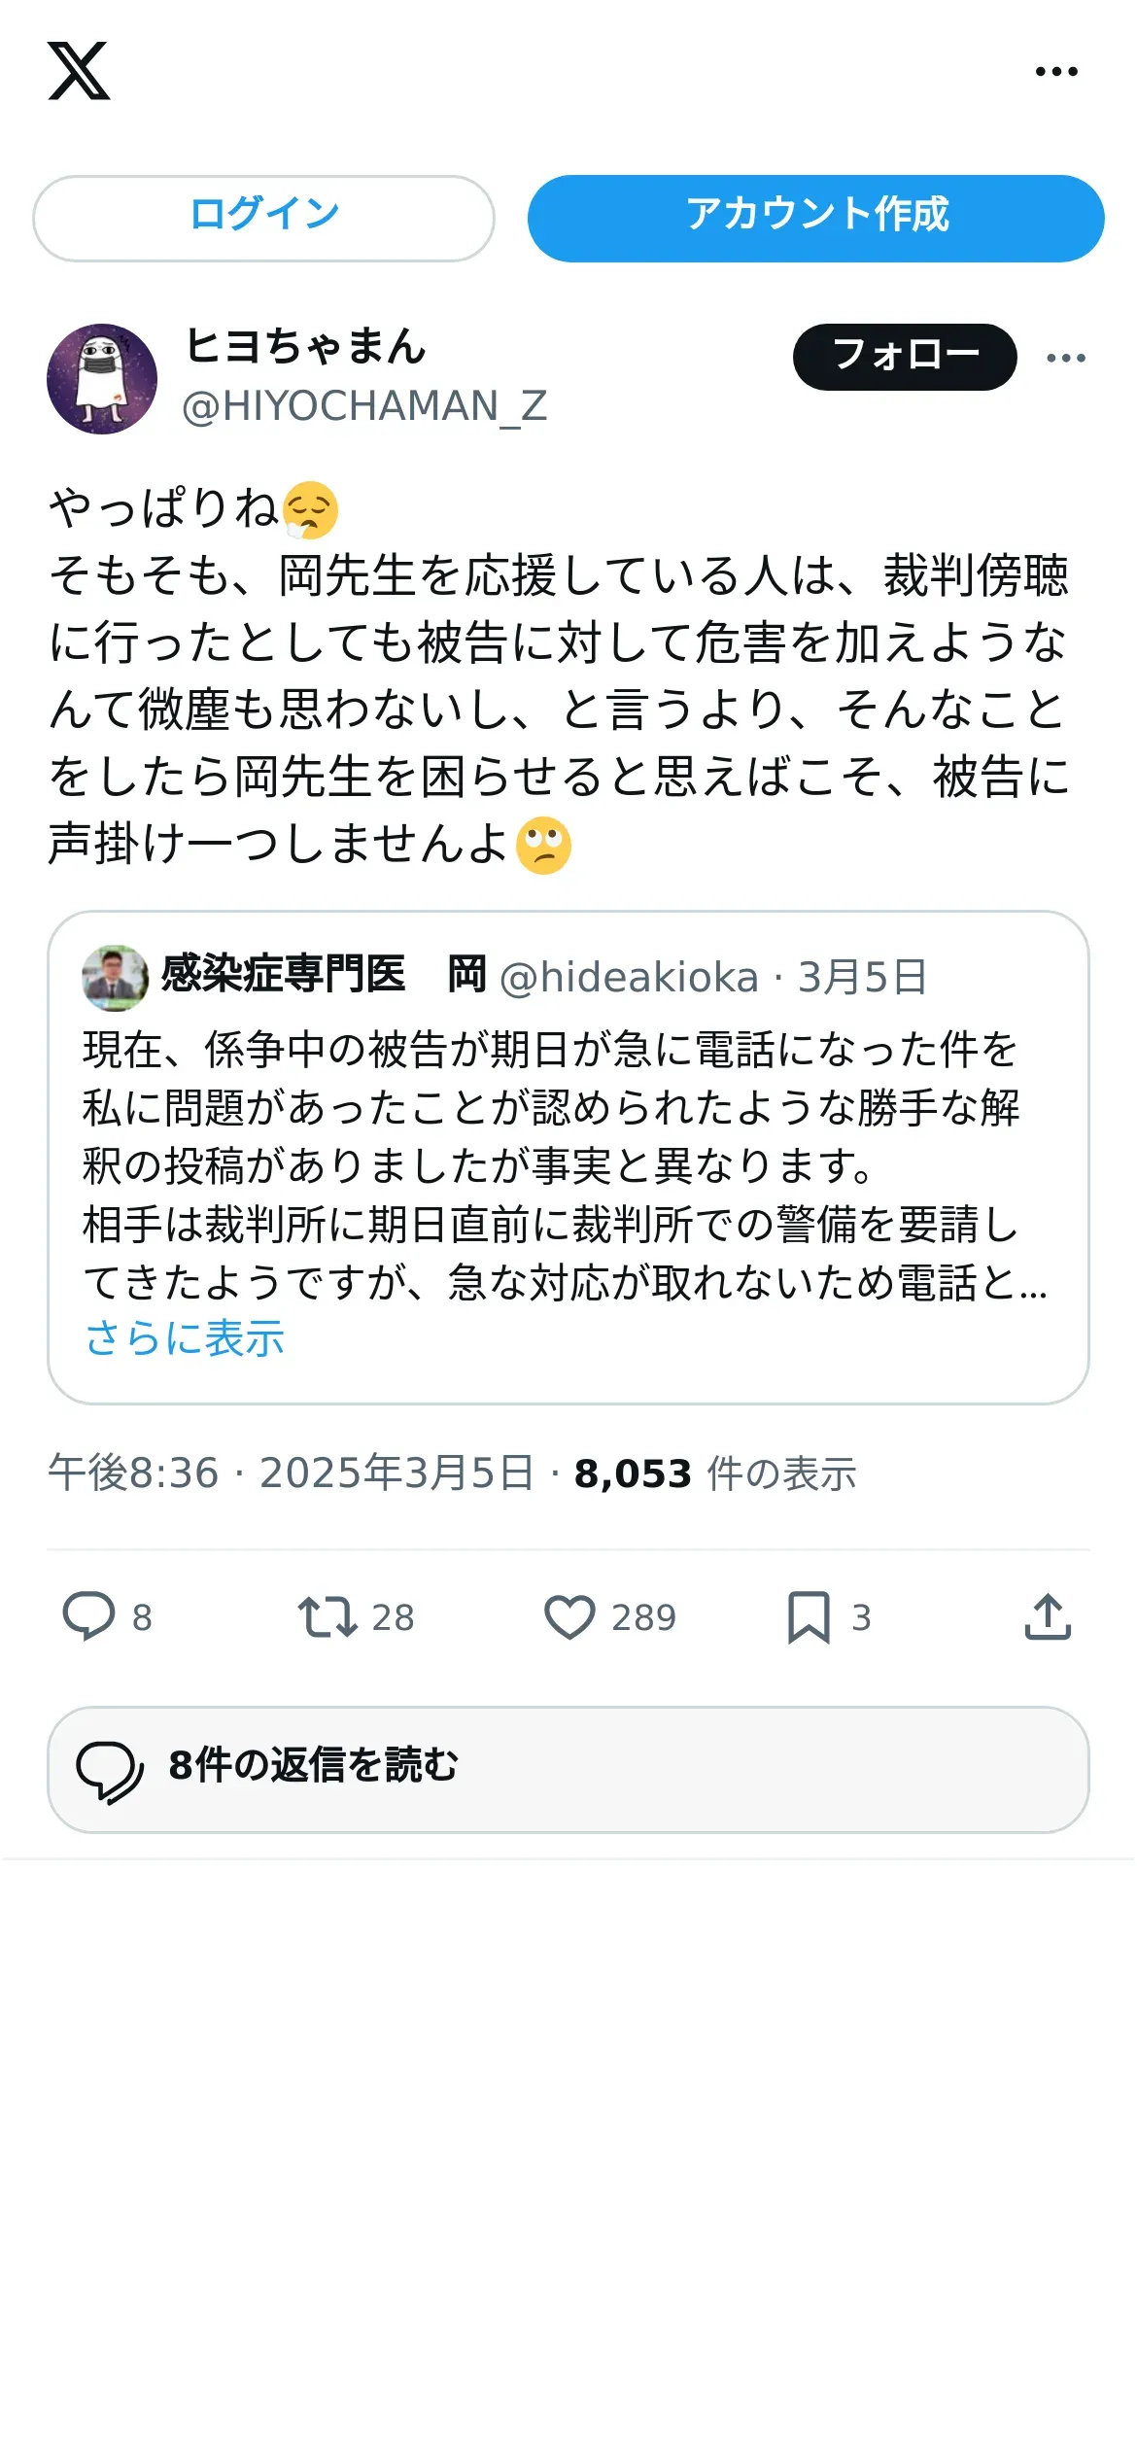Image resolution: width=1137 pixels, height=2461 pixels.
Task: Click the reply speech bubble icon
Action: pos(88,1616)
